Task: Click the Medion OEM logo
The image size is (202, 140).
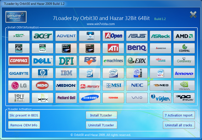Action: (66, 86)
